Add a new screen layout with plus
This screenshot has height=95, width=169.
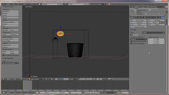[x=59, y=4]
